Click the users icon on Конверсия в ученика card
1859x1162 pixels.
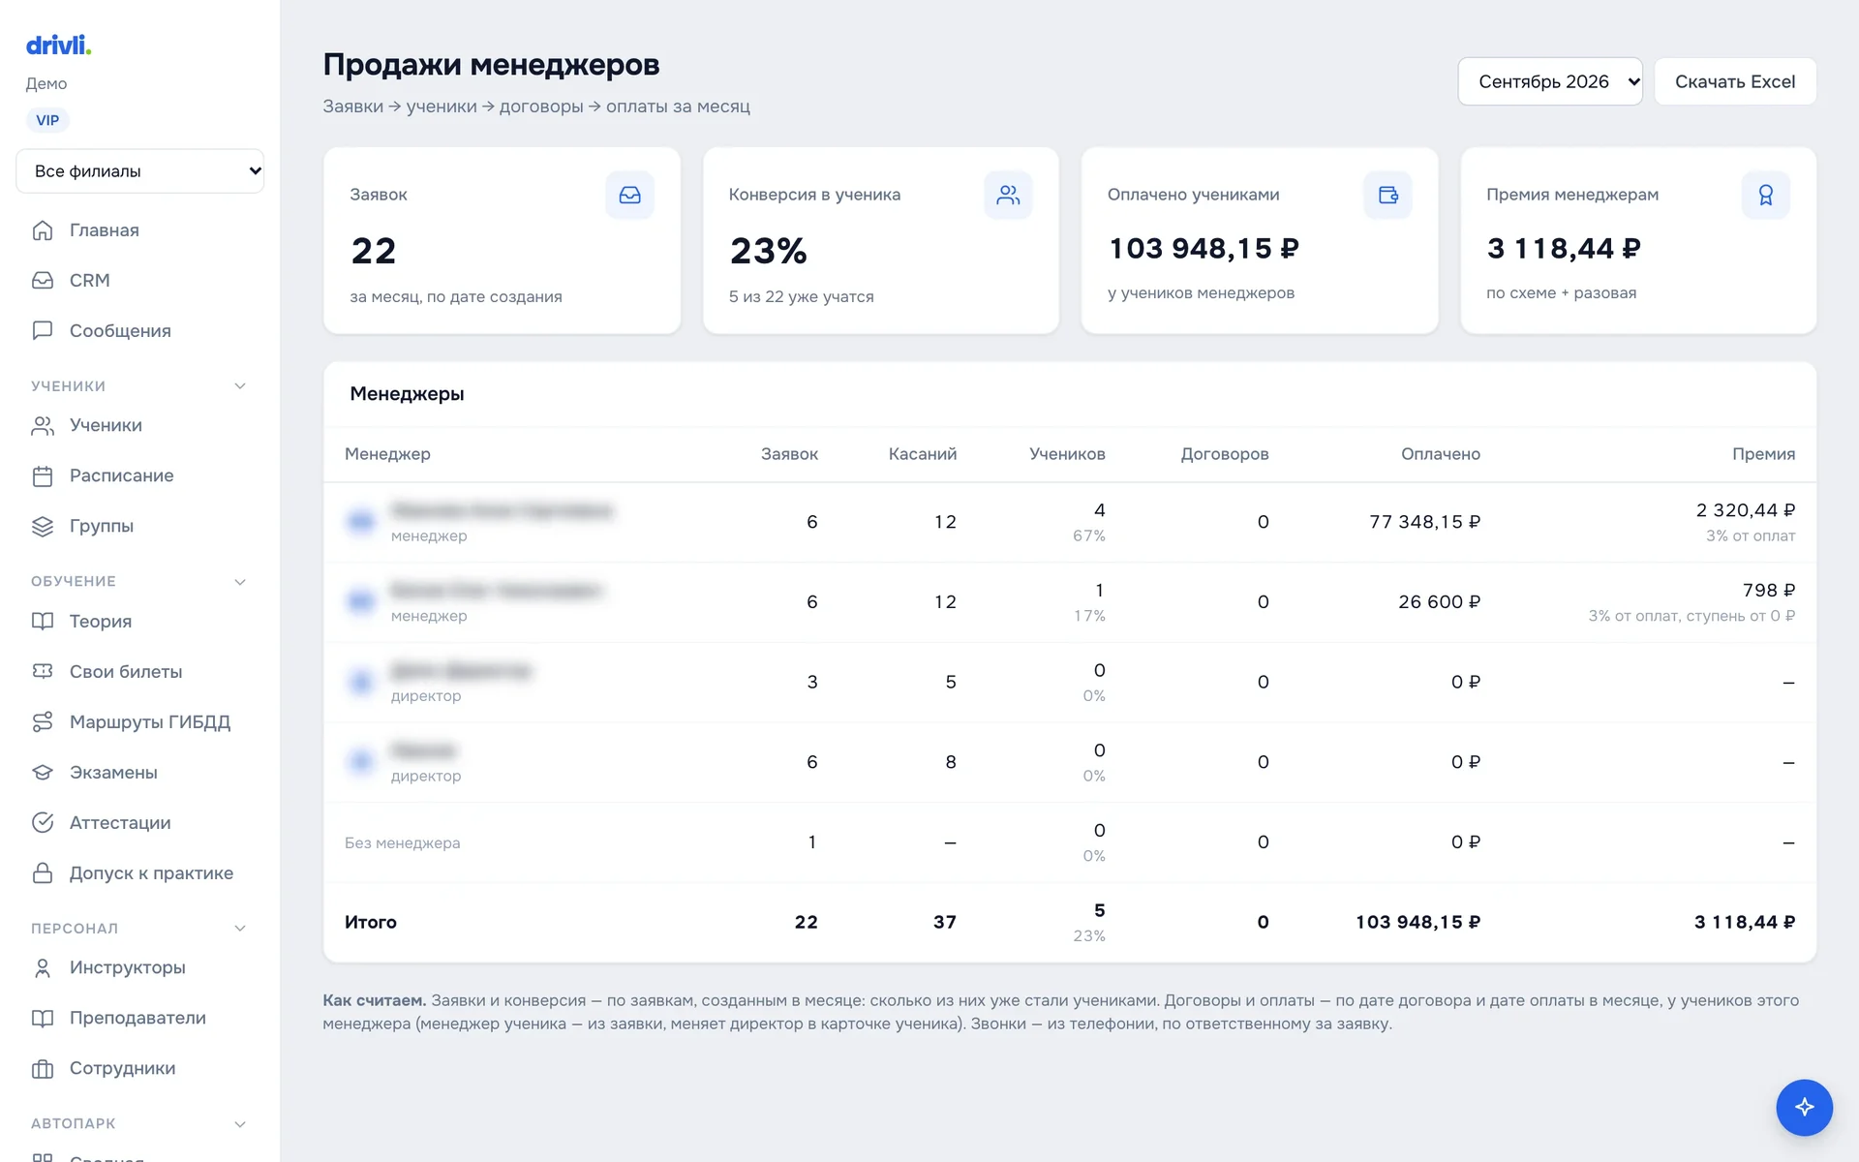[1008, 195]
